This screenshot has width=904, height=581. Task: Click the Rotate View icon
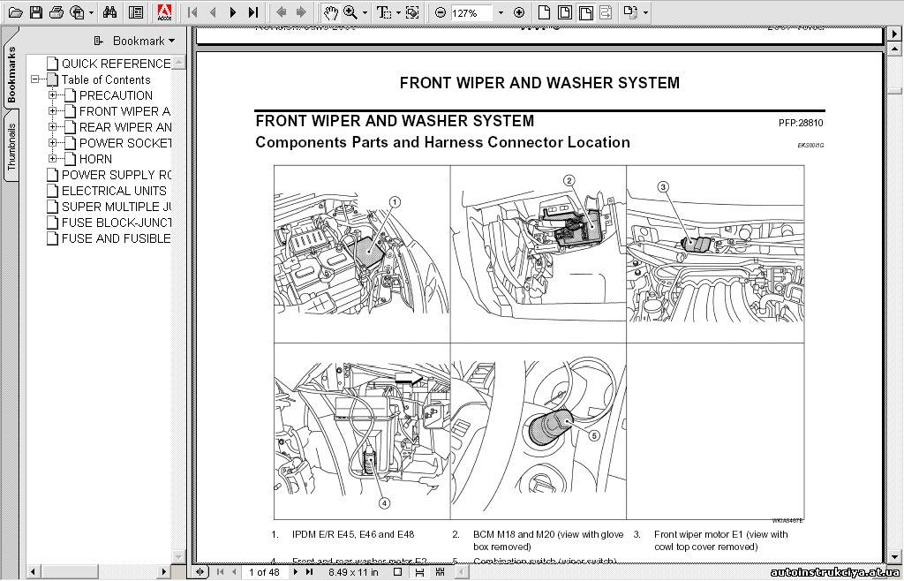pyautogui.click(x=631, y=12)
